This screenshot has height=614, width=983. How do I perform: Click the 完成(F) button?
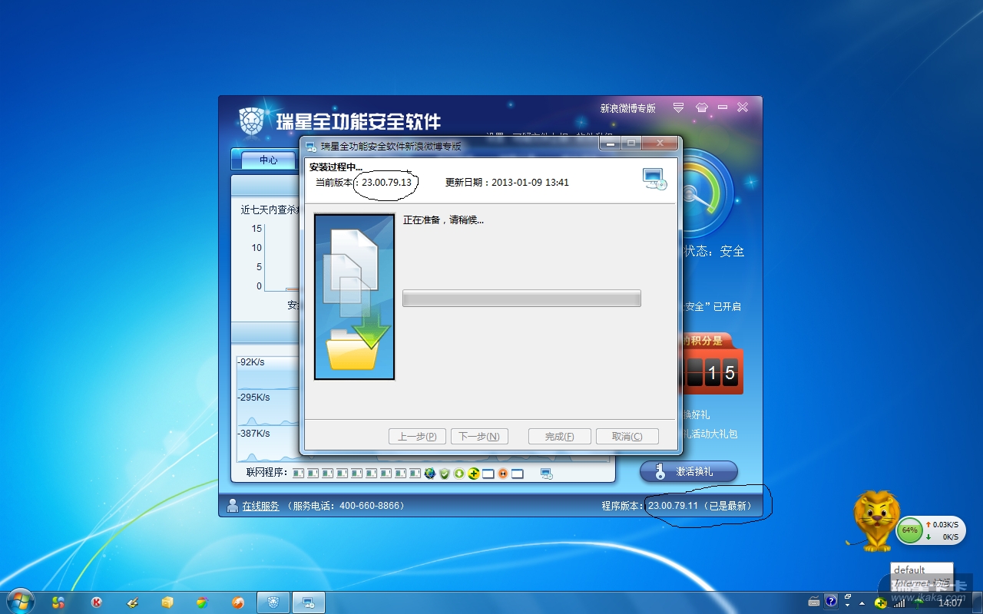[560, 437]
